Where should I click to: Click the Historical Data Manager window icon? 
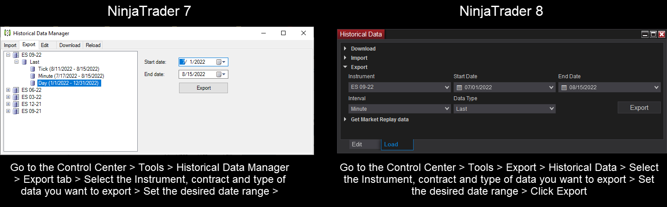click(x=7, y=33)
